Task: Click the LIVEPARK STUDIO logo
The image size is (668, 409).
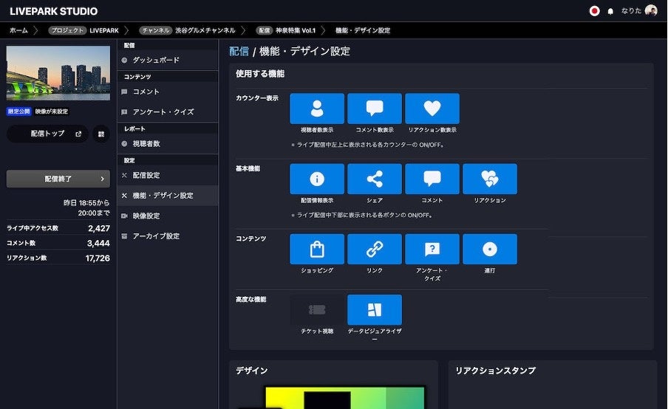Action: click(x=54, y=11)
